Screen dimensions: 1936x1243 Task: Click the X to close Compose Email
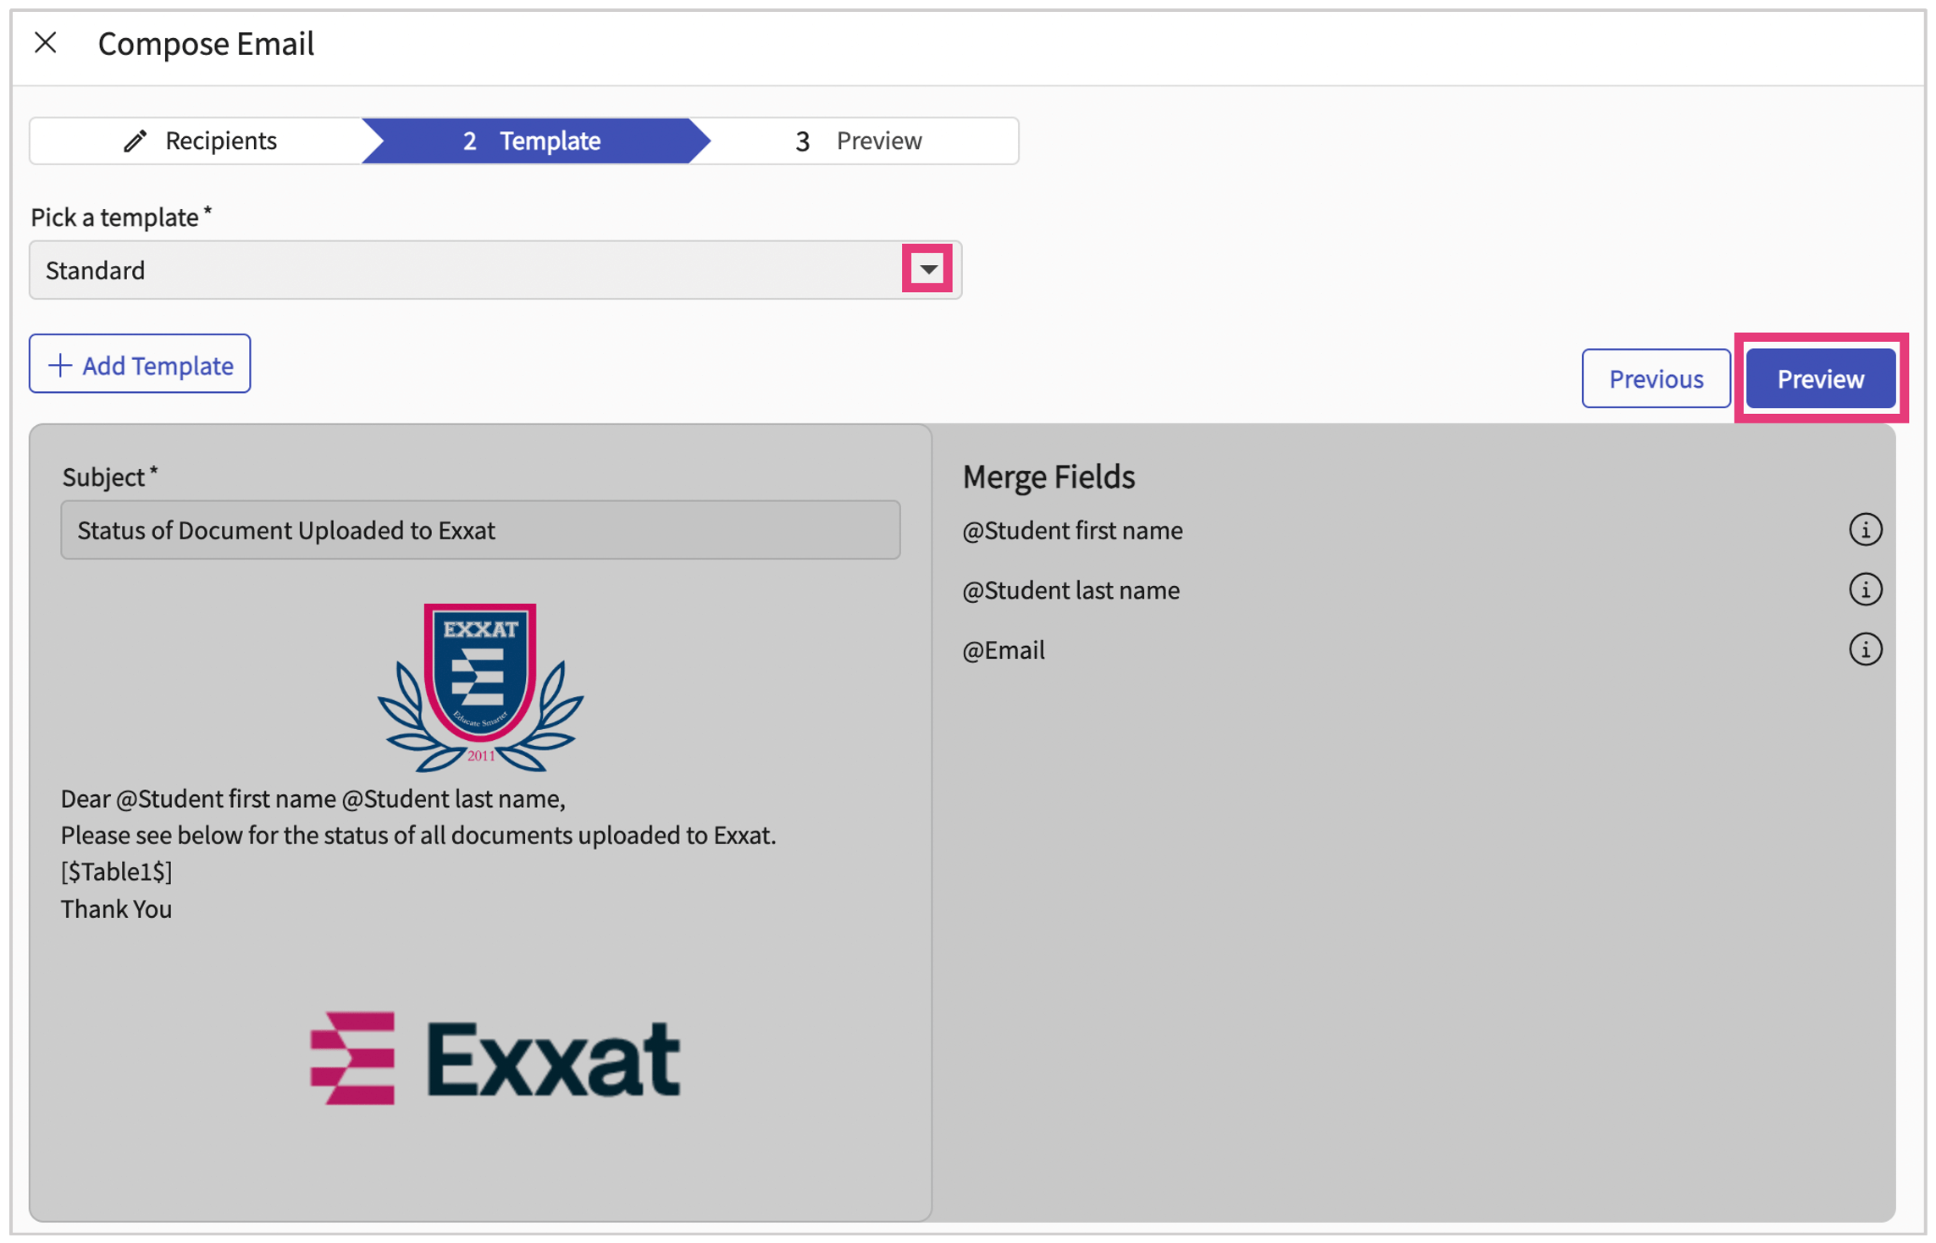pyautogui.click(x=46, y=42)
